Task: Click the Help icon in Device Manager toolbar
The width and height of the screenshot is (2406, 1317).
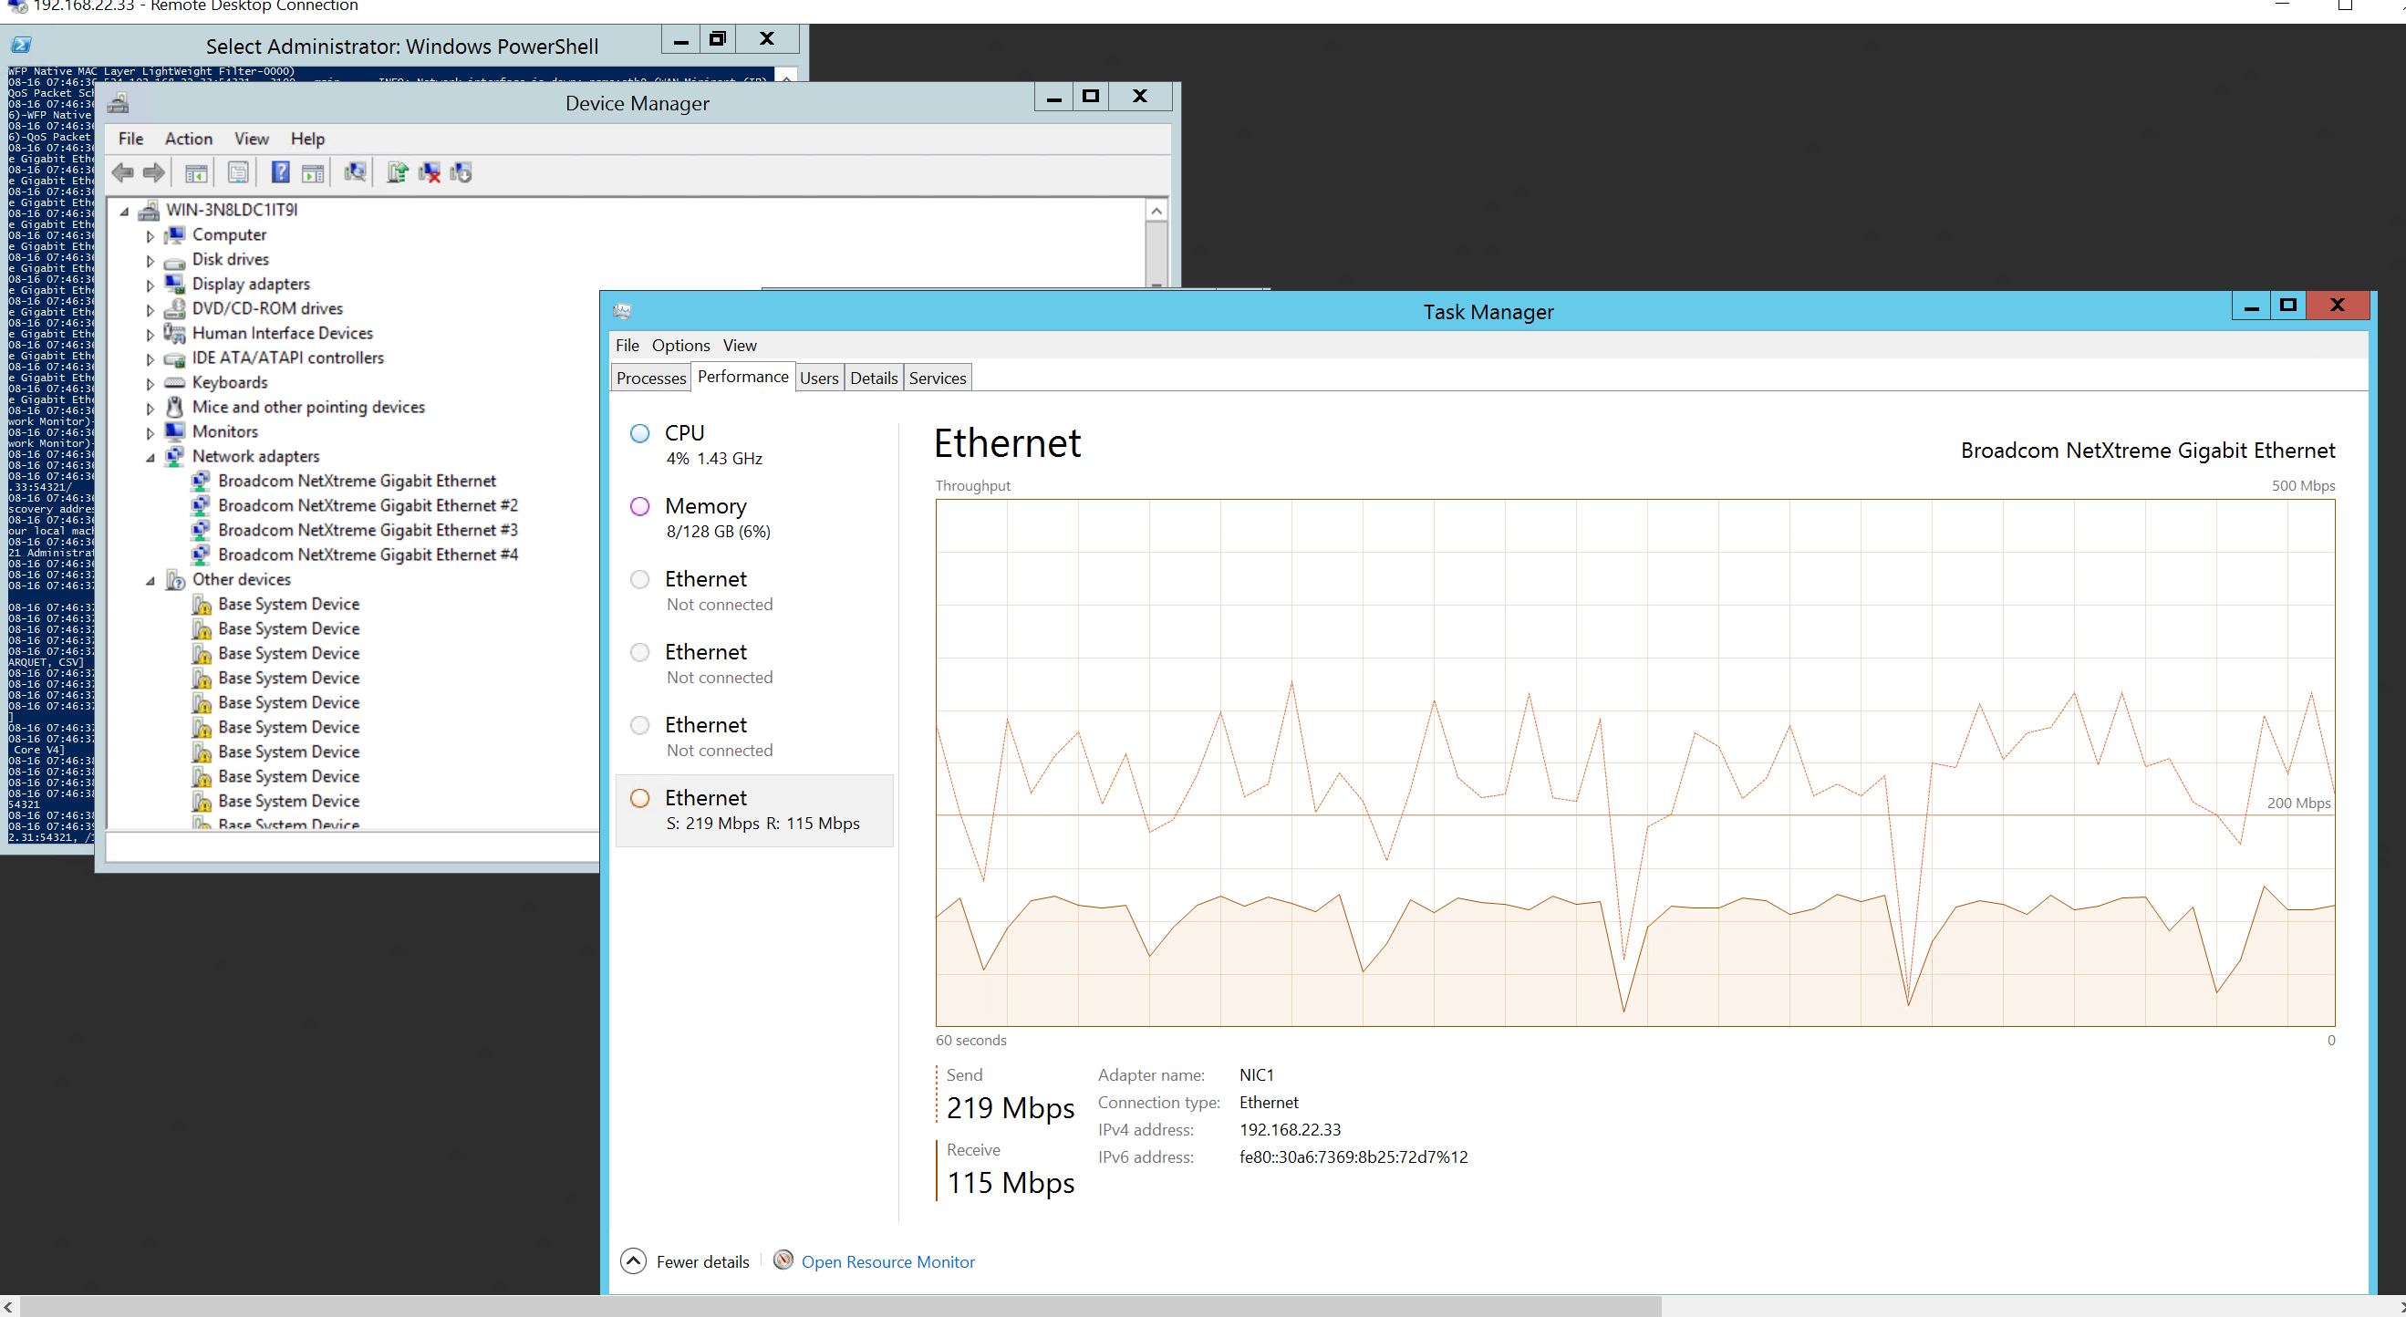Action: [280, 171]
